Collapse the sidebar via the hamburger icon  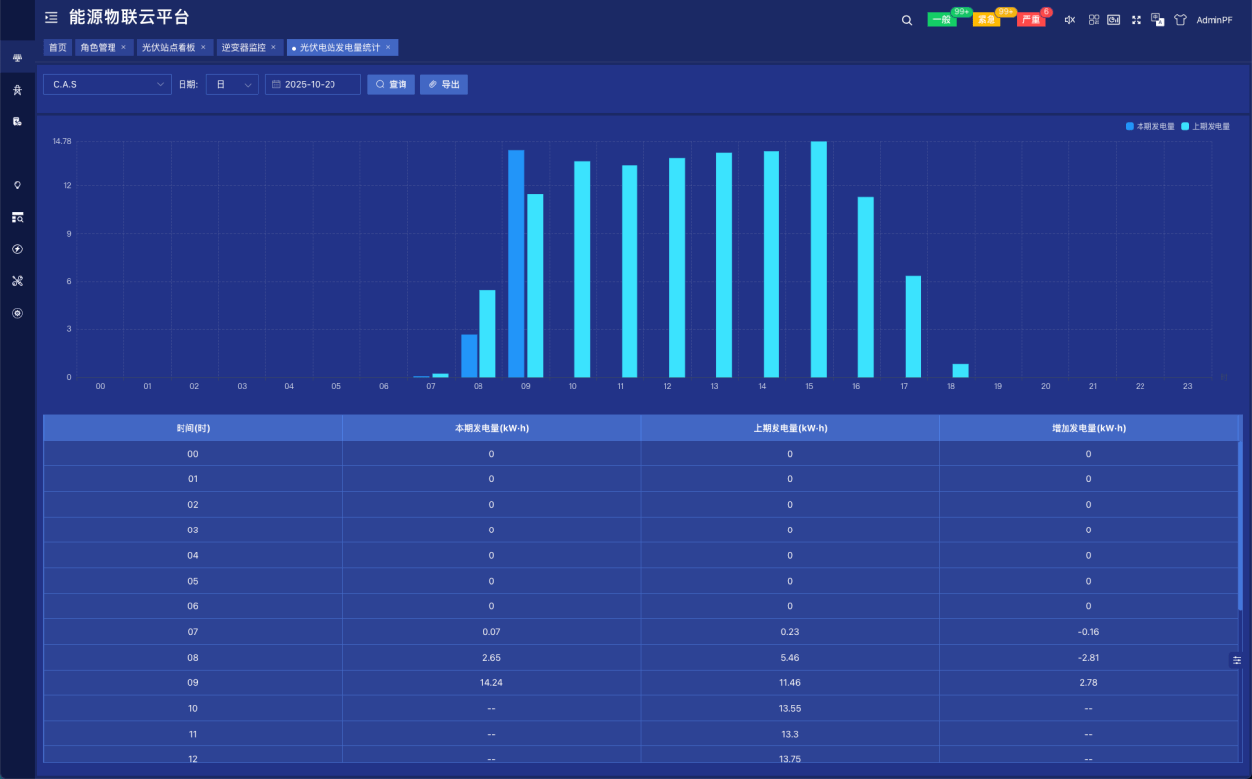click(51, 18)
